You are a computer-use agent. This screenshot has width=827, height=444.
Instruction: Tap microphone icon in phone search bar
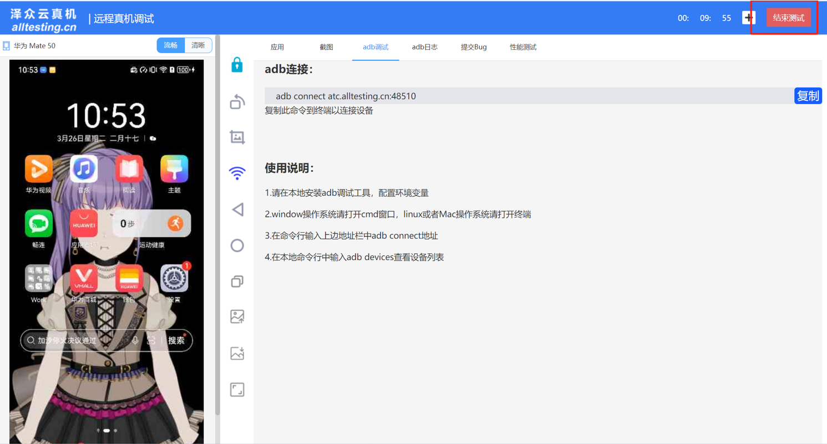(135, 340)
